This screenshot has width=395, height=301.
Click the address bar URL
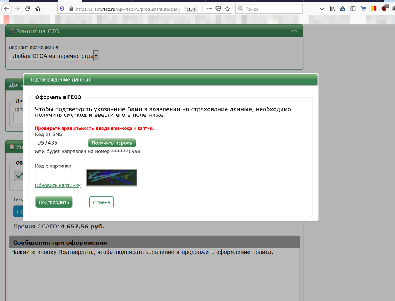point(128,9)
